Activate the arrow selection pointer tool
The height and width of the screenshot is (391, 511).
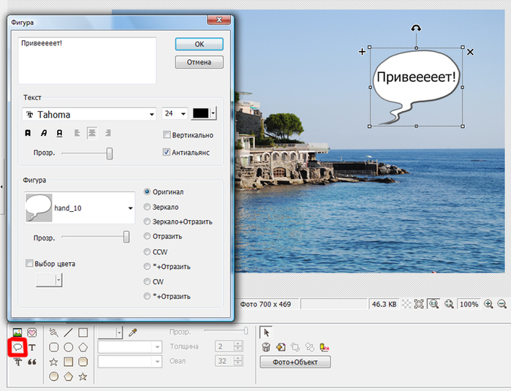coord(266,333)
